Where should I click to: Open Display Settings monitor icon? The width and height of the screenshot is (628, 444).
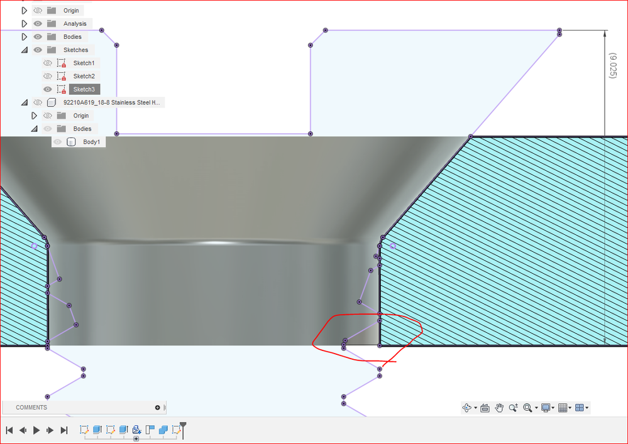(546, 408)
